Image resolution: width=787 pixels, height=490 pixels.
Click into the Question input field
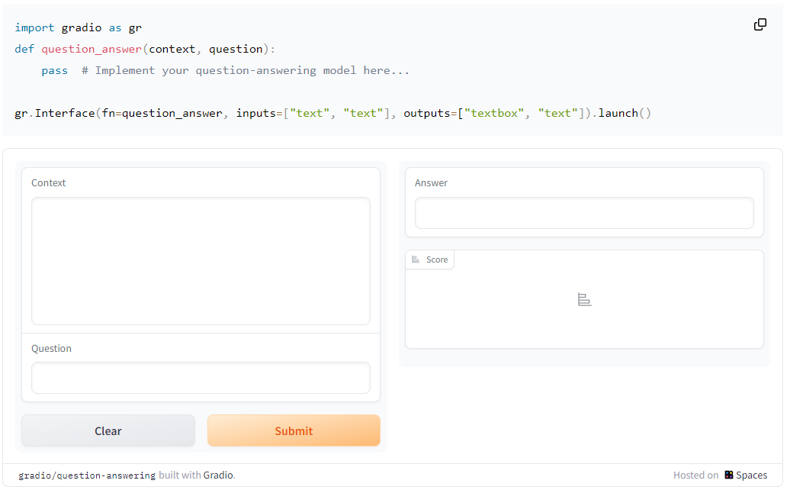[201, 378]
